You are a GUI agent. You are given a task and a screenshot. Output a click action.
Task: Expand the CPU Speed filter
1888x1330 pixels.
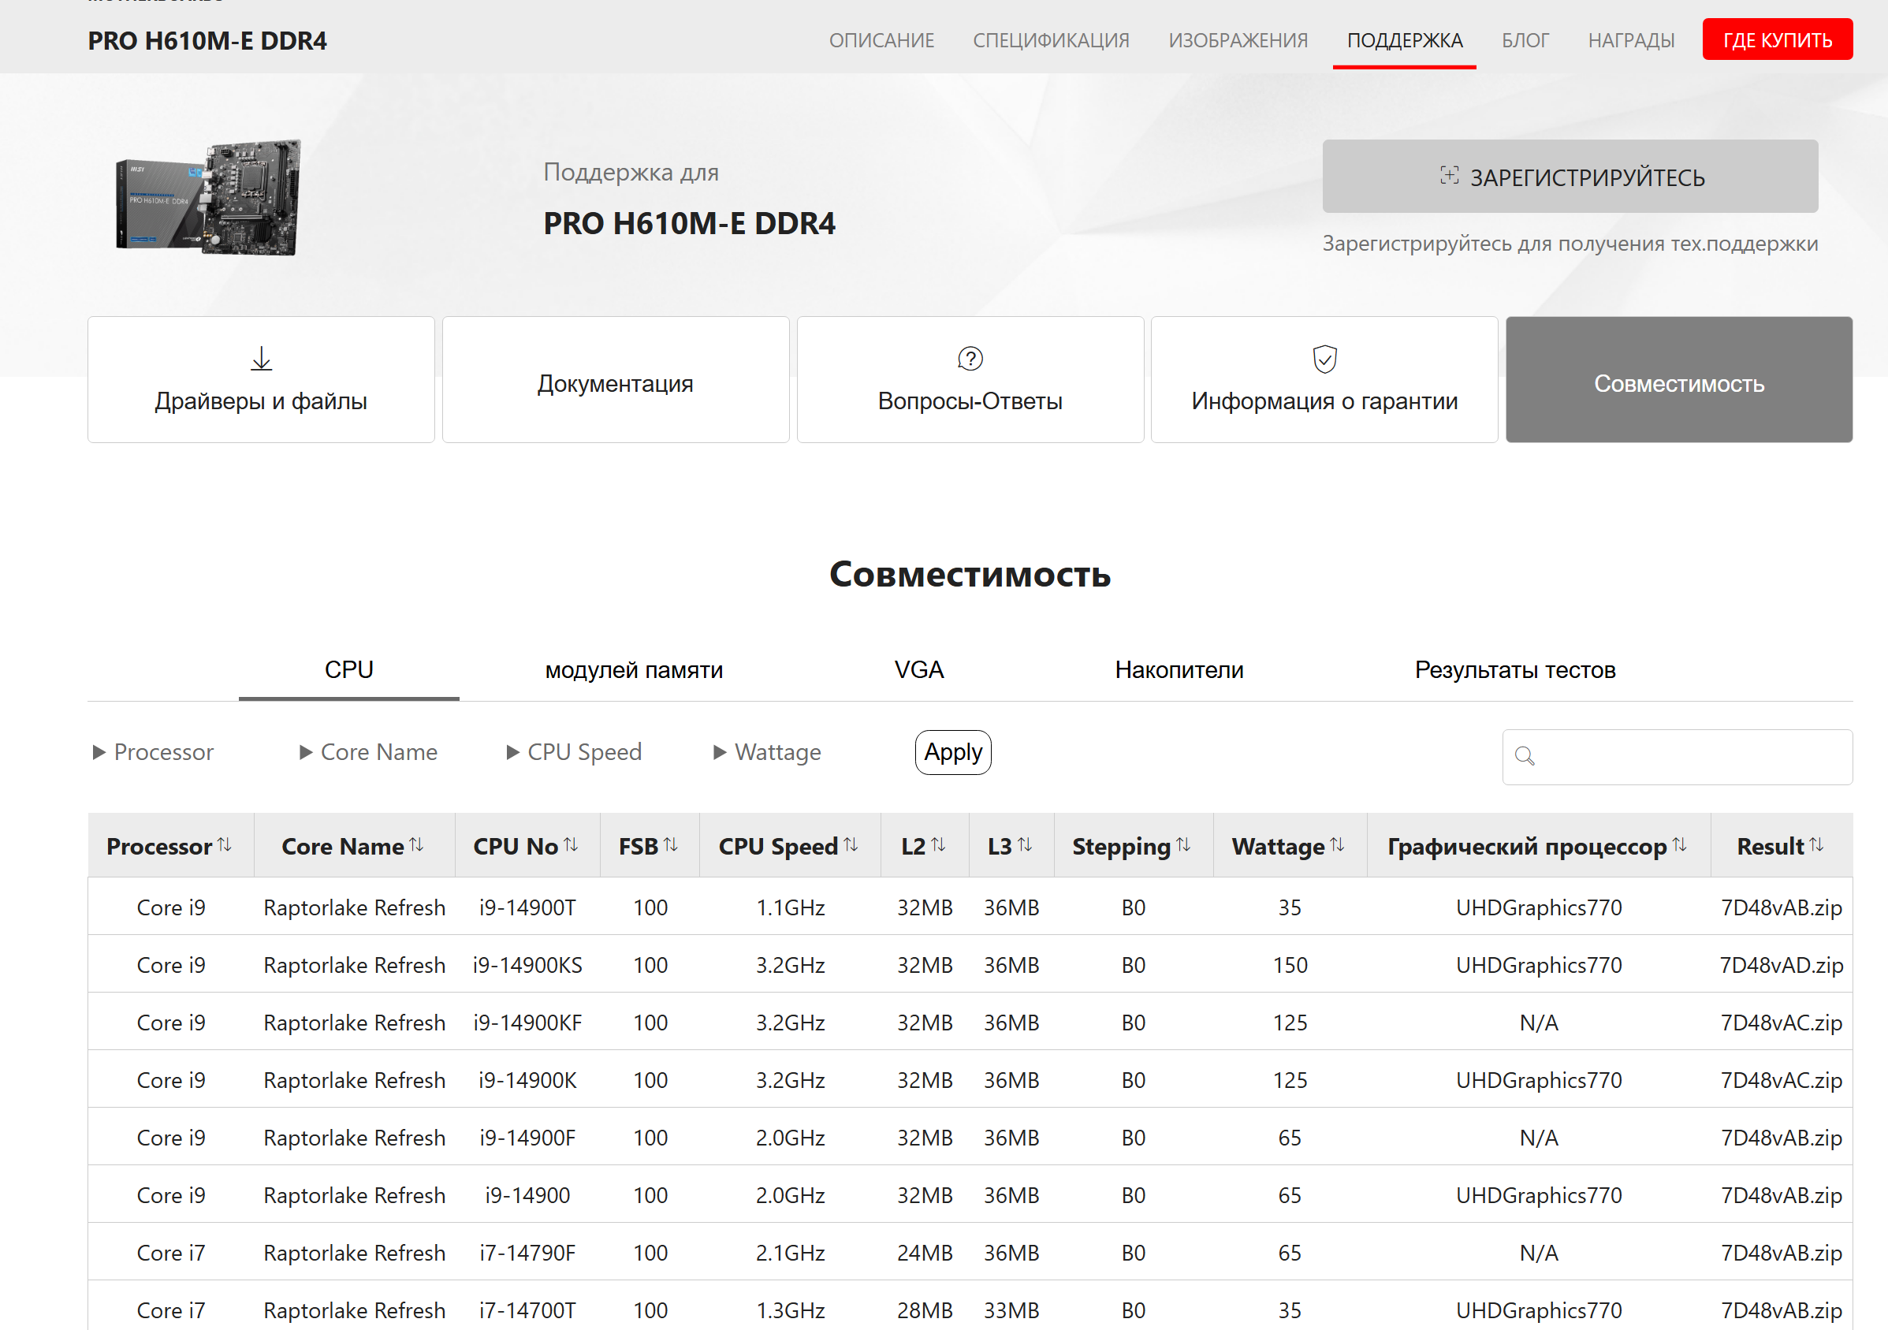pos(574,752)
